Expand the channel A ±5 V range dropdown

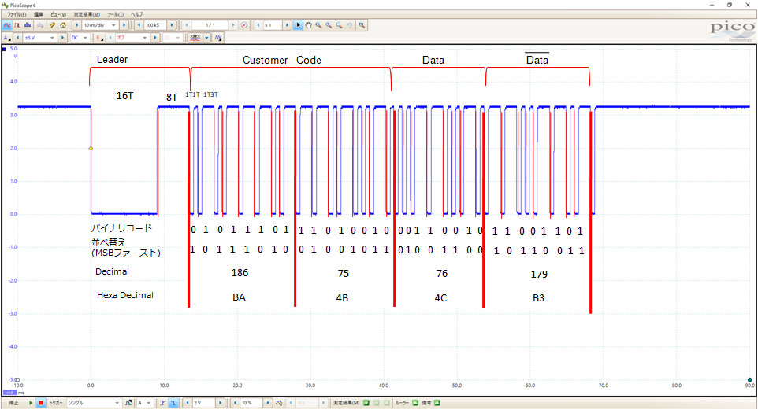52,37
